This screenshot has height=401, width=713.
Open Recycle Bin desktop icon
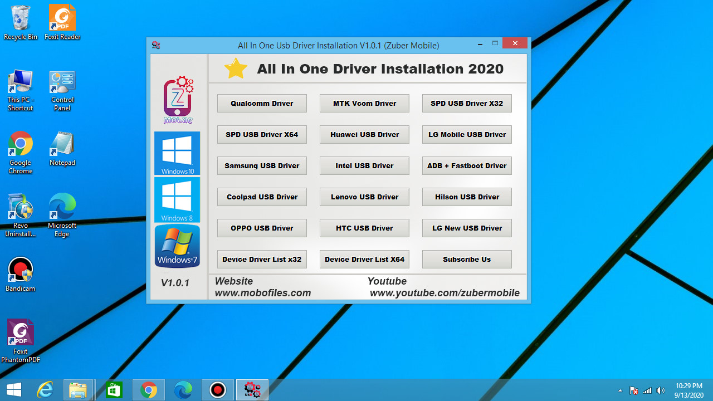pos(21,23)
